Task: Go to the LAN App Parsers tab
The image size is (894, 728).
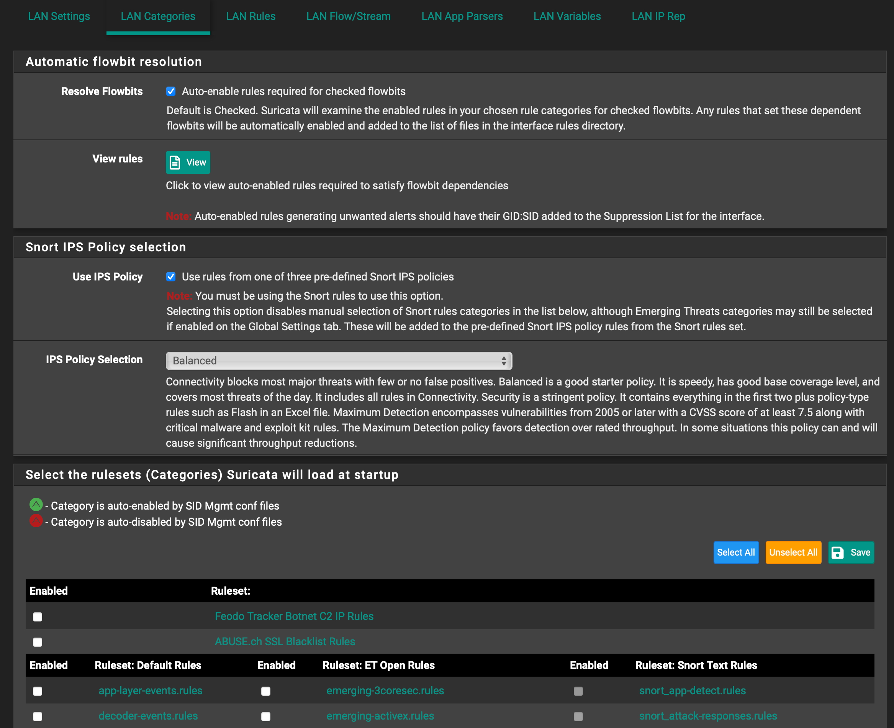Action: coord(462,16)
